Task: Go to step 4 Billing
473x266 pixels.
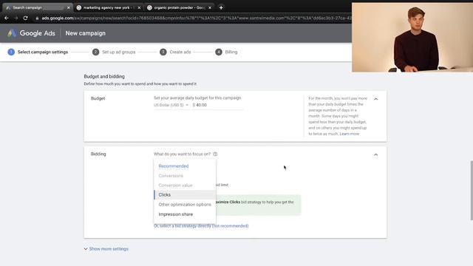Action: point(226,52)
